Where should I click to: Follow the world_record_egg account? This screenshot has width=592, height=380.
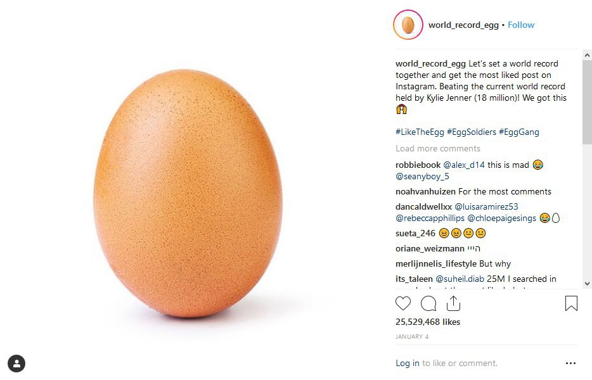click(x=521, y=25)
